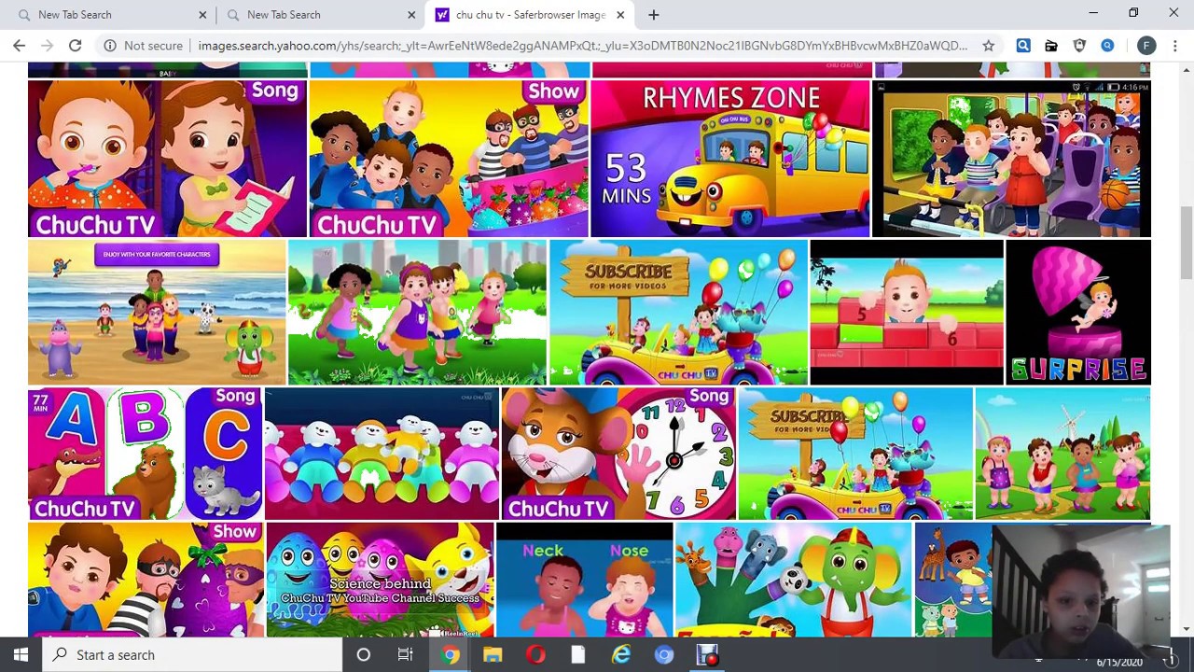Open the shield lock extension

[1079, 45]
